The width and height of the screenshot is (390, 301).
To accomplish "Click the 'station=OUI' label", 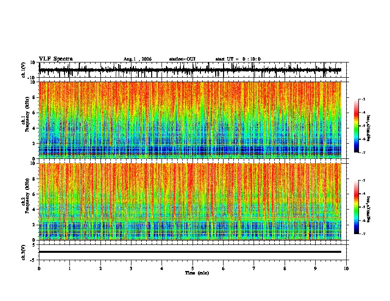I will point(182,59).
